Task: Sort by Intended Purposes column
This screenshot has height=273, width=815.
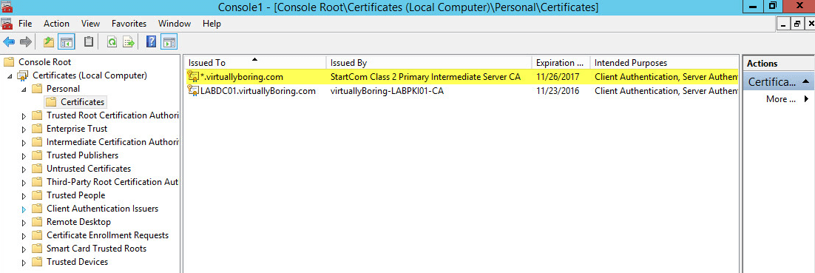Action: (x=664, y=62)
